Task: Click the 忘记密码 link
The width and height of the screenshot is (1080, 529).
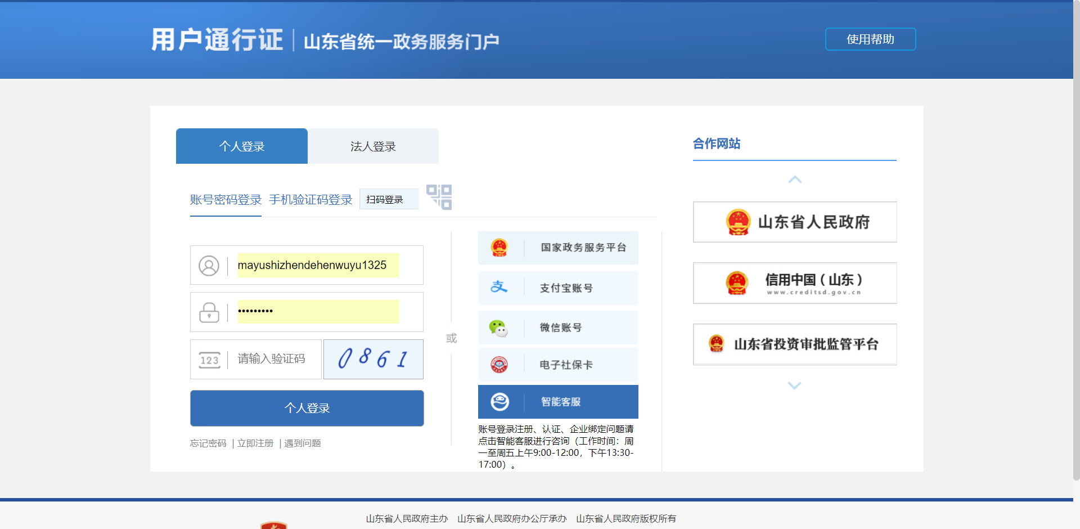Action: point(208,443)
